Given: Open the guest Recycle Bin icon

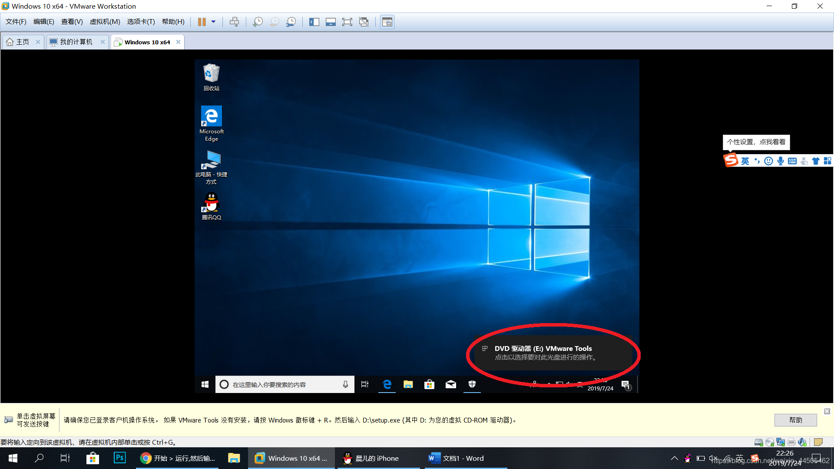Looking at the screenshot, I should point(212,77).
